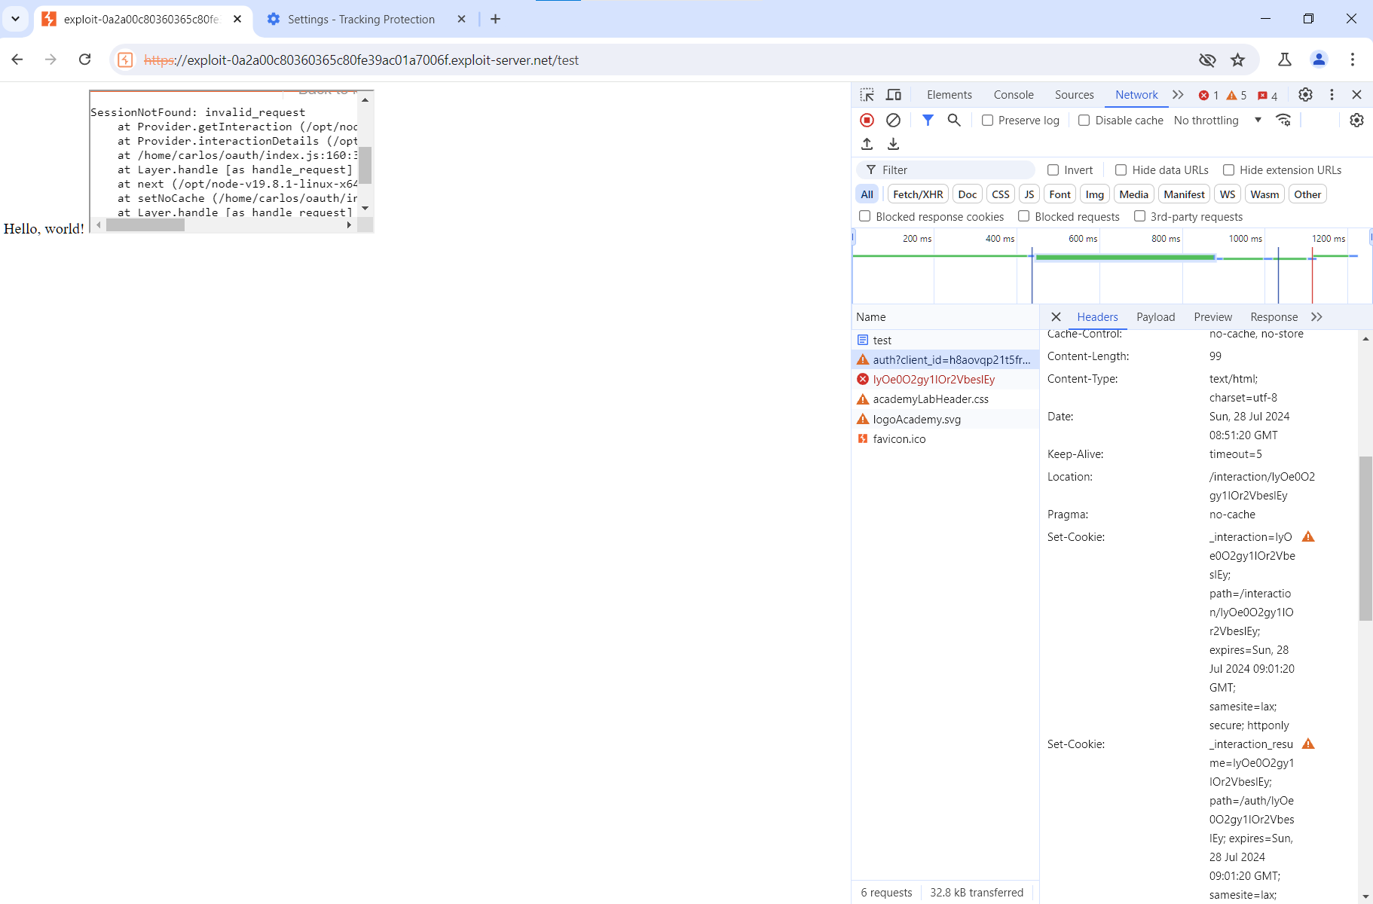
Task: Select the academyLabHeader.css request
Action: (x=945, y=399)
